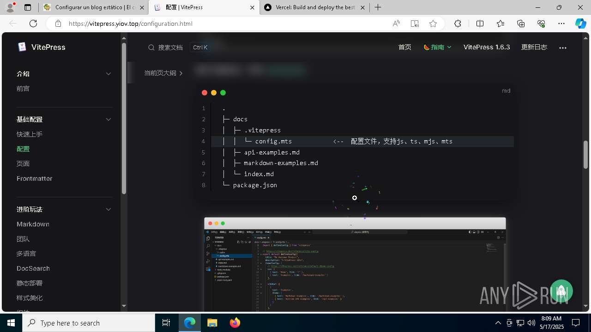Open Collections icon in toolbar

521,24
